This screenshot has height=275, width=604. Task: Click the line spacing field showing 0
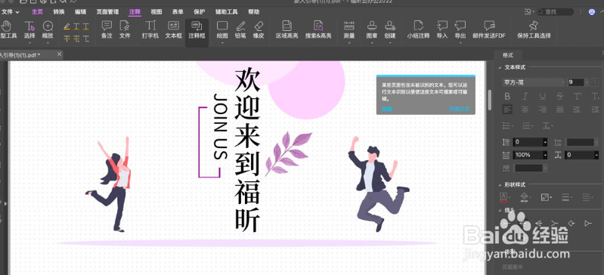(530, 142)
